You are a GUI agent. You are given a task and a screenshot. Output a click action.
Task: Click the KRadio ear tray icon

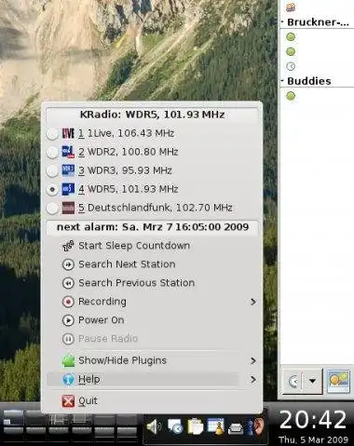[x=257, y=426]
